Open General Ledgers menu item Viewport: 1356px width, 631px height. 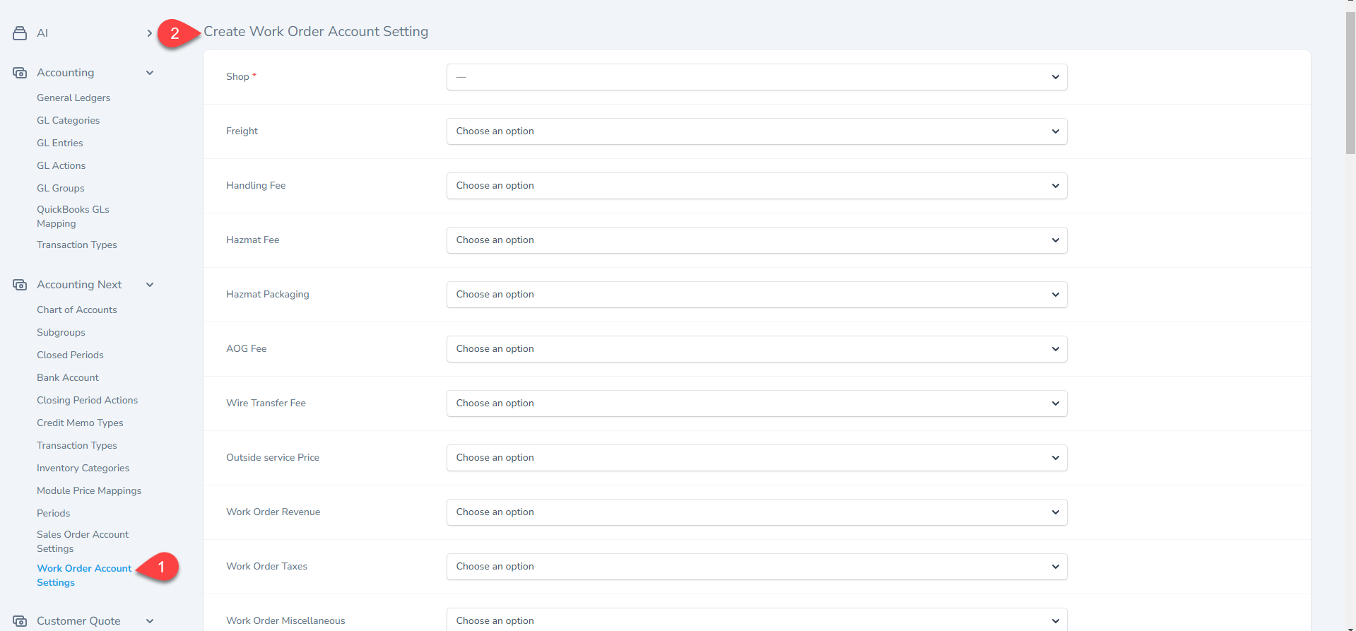pos(73,98)
